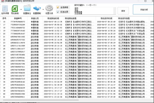This screenshot has width=154, height=103.
Task: Select row number 17 cell
Action: coord(4,25)
